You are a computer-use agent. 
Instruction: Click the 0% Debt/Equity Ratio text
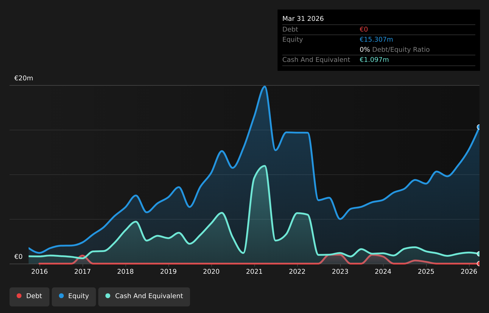click(395, 50)
